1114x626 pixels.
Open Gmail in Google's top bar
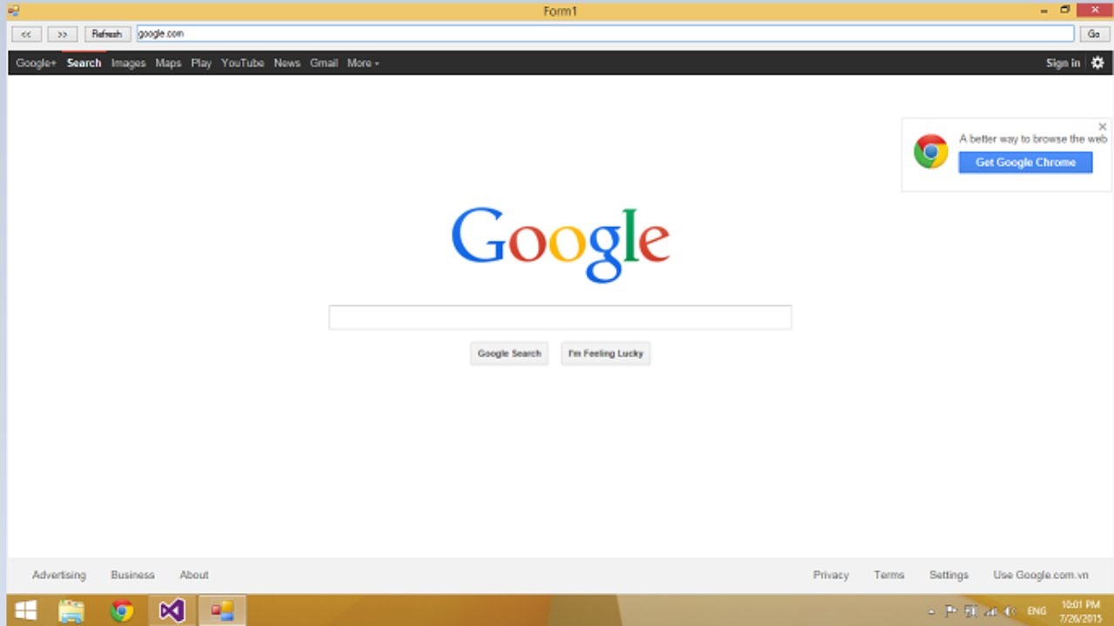point(324,63)
